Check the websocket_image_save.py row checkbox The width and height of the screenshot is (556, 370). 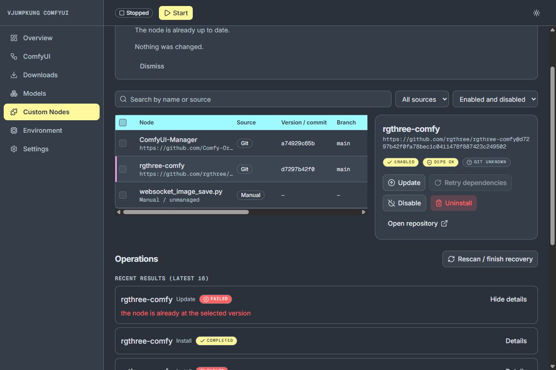pos(123,195)
